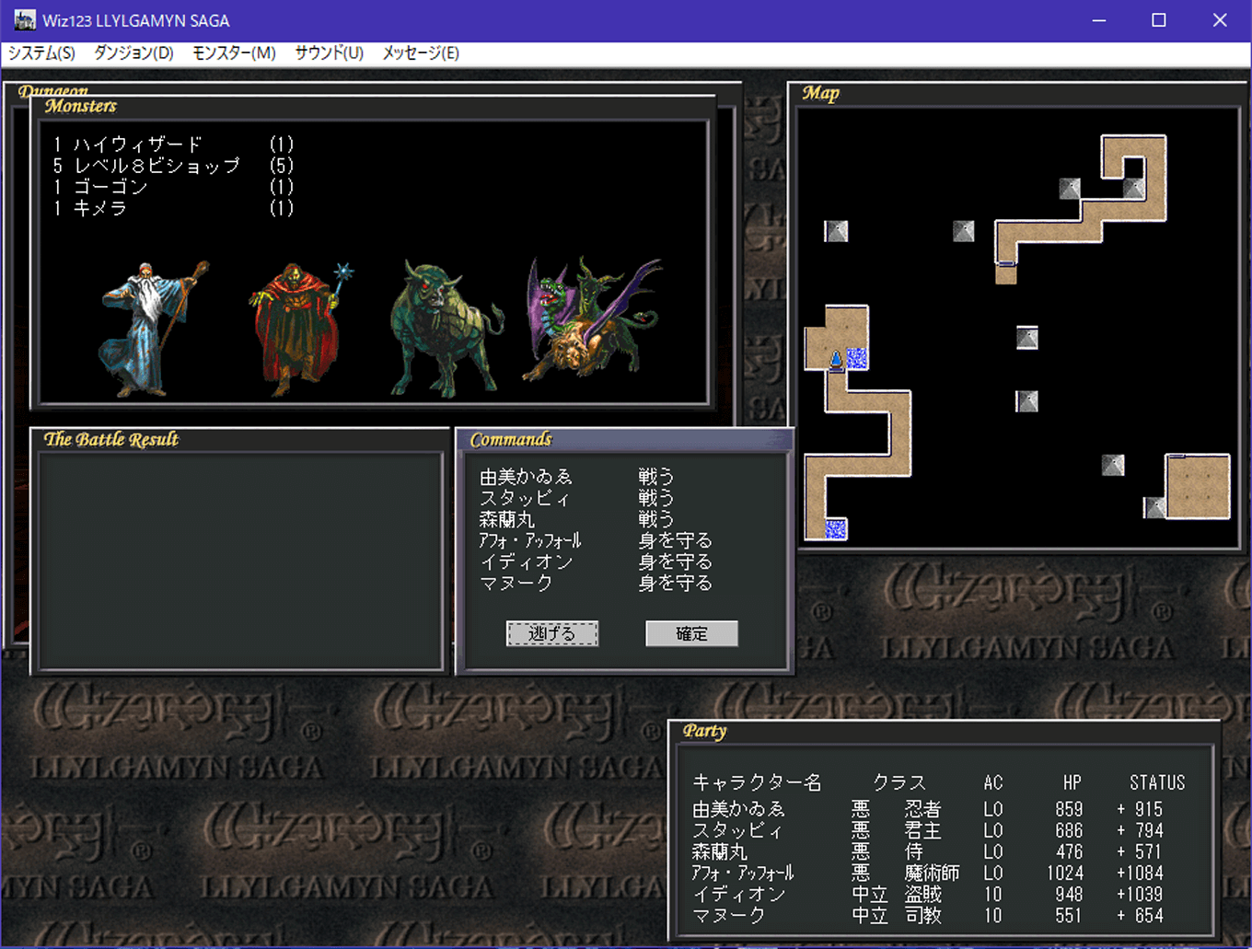The image size is (1252, 949).
Task: Click the High Wizard monster sprite
Action: (152, 328)
